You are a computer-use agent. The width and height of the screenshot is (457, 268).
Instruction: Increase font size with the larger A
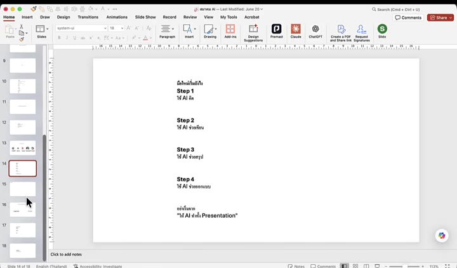click(128, 28)
